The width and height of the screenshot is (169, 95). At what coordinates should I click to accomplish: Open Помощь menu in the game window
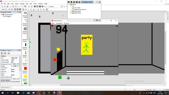click(66, 23)
